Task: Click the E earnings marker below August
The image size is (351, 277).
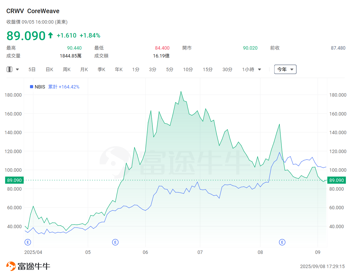Action: [x=282, y=242]
